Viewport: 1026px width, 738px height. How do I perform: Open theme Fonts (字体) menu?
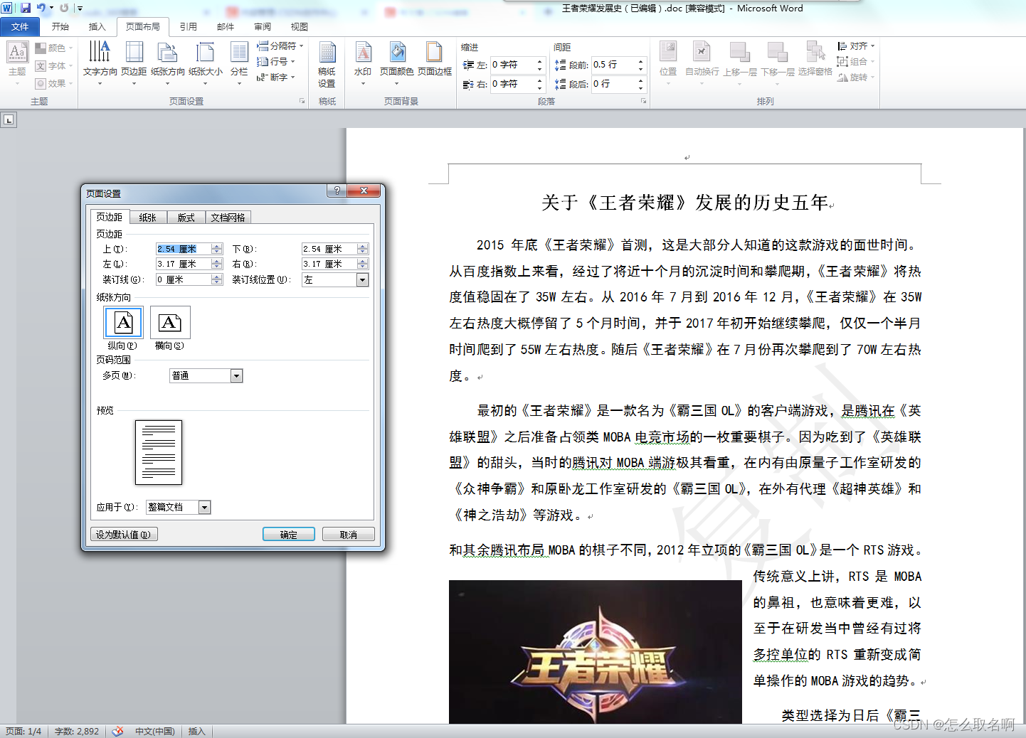click(53, 65)
